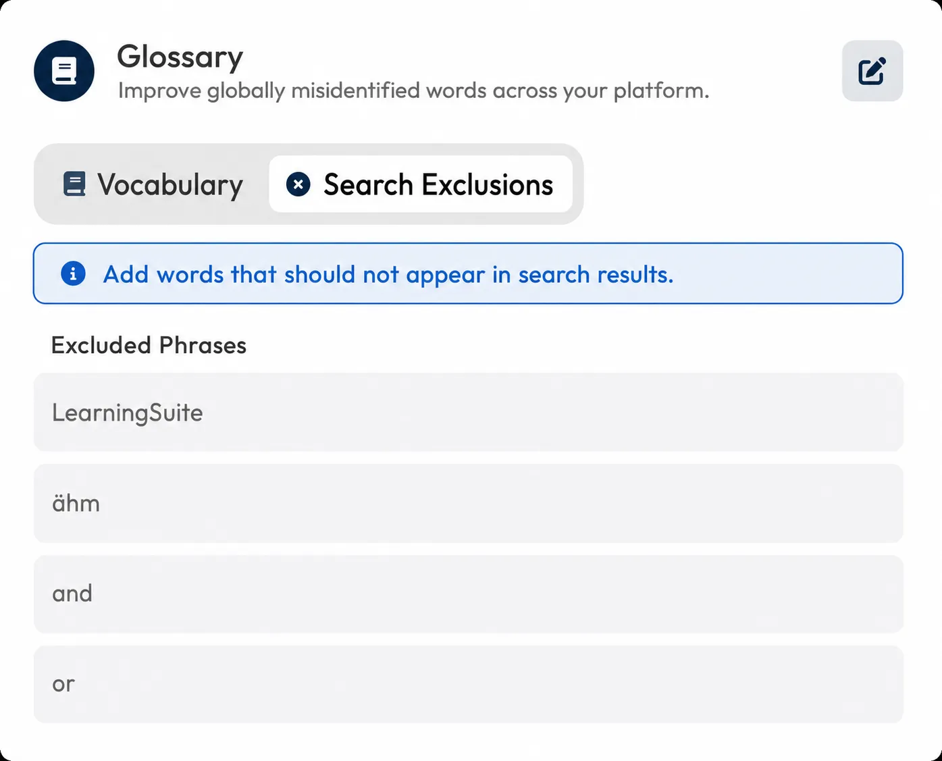Image resolution: width=942 pixels, height=761 pixels.
Task: Click the 'Add words that should not appear' message
Action: coord(388,275)
